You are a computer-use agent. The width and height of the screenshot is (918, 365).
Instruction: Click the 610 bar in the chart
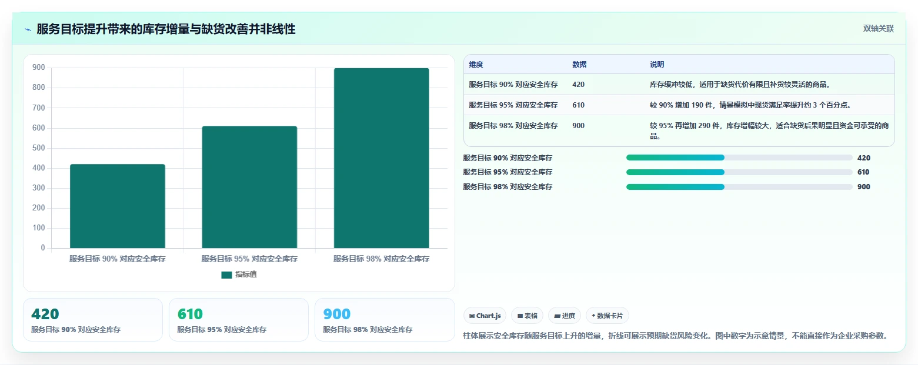(249, 187)
